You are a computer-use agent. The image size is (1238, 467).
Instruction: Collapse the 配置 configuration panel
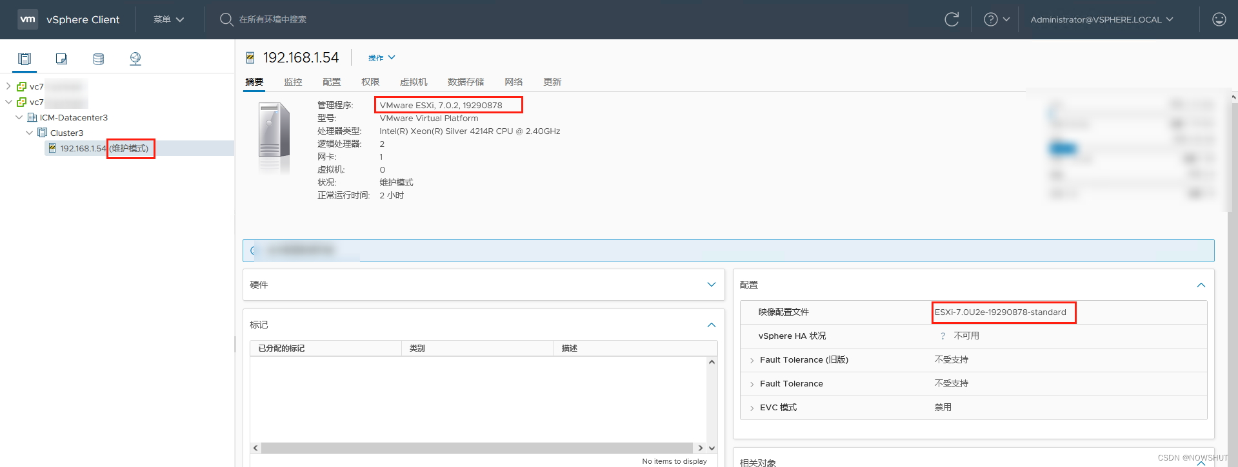[x=1201, y=285]
